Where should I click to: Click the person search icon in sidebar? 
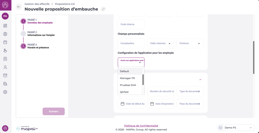(x=5, y=67)
